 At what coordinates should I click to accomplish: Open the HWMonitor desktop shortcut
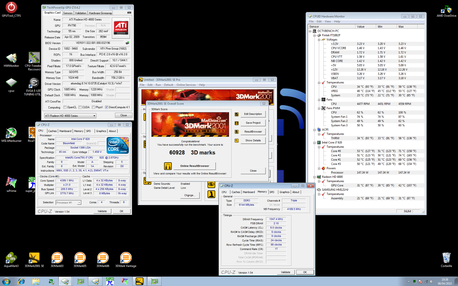11,60
